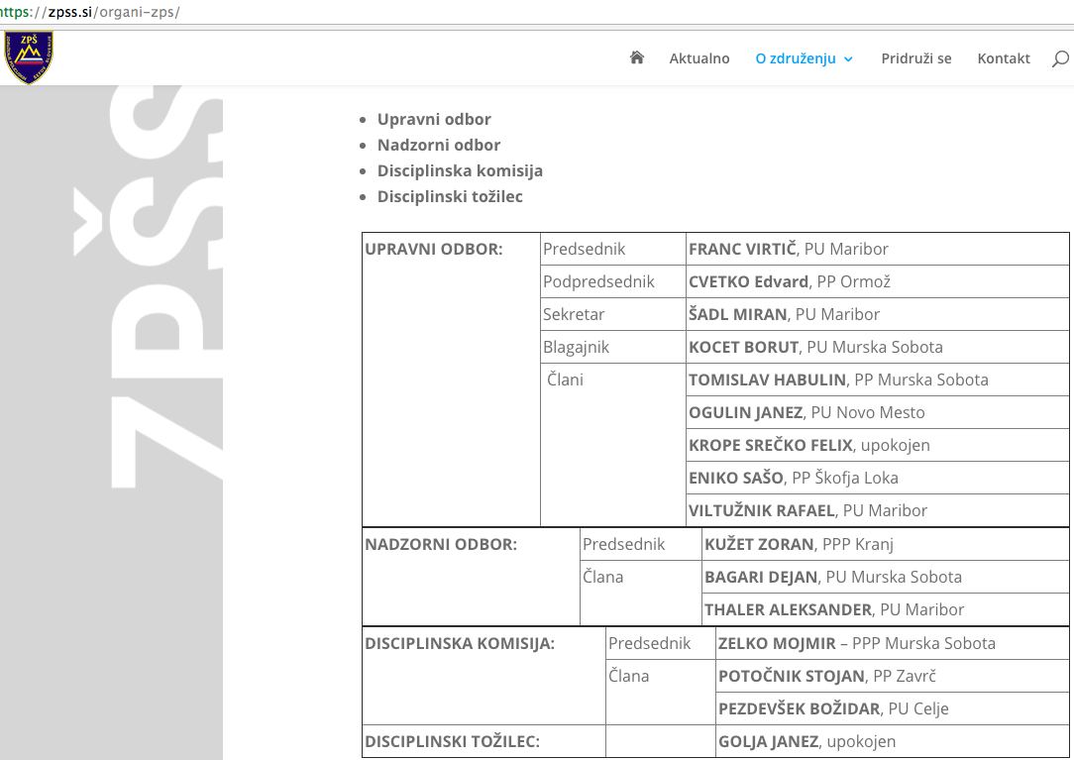The width and height of the screenshot is (1074, 760).
Task: Expand the O združenju dropdown chevron
Action: pos(848,59)
